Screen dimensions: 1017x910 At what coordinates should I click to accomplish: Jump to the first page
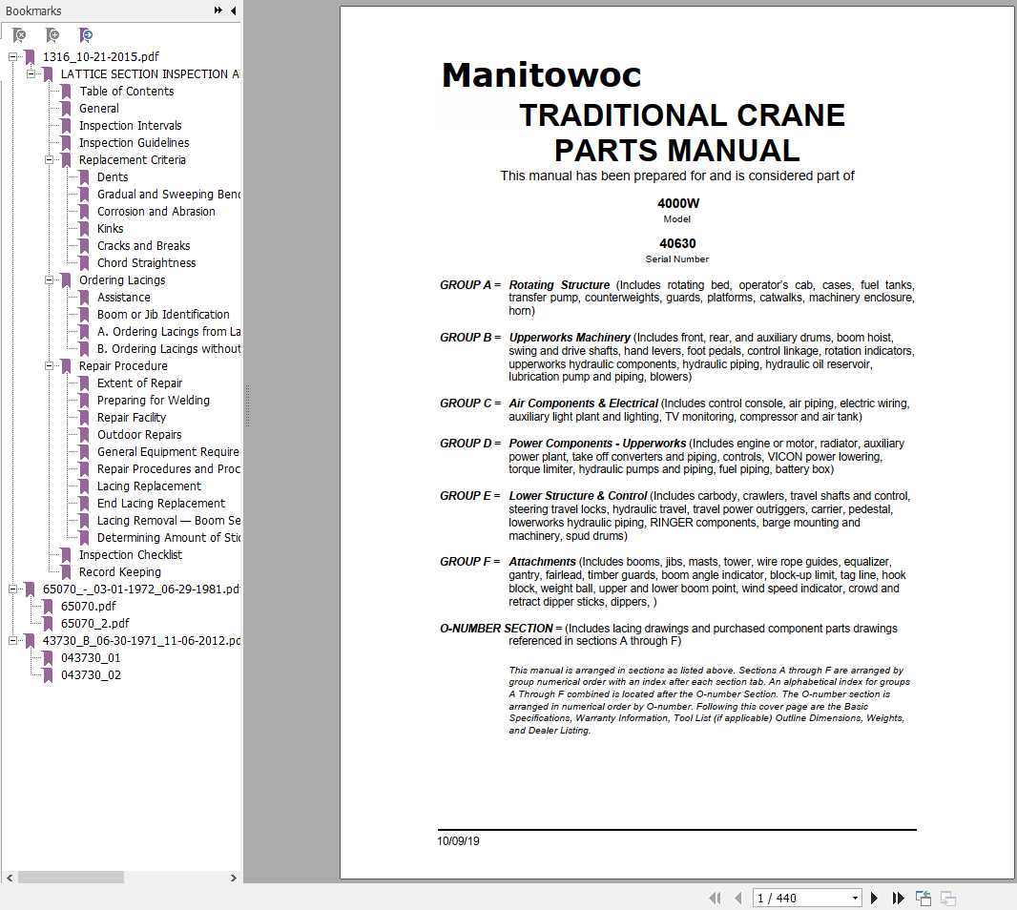[716, 898]
